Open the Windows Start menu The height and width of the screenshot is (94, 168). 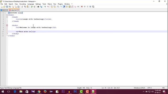(3, 92)
